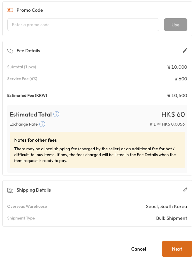Click the Shipping Details section heading

click(34, 190)
